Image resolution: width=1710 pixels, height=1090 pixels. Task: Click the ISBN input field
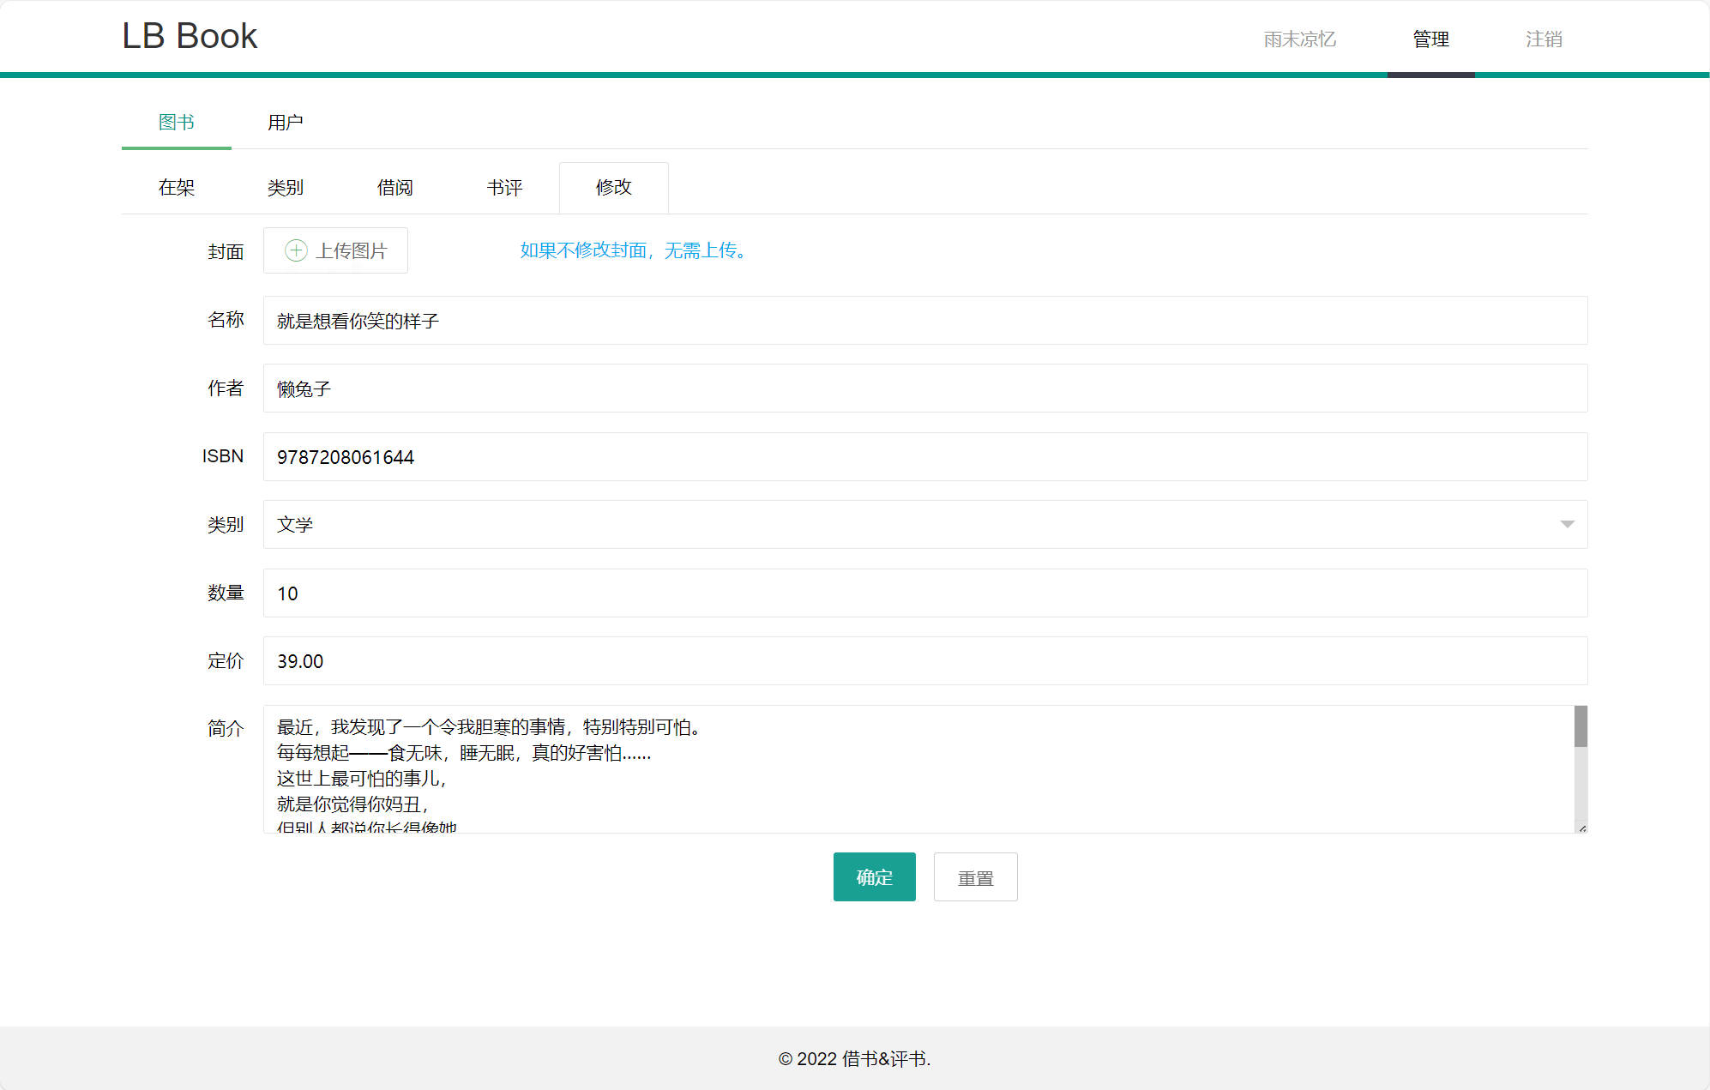coord(924,457)
